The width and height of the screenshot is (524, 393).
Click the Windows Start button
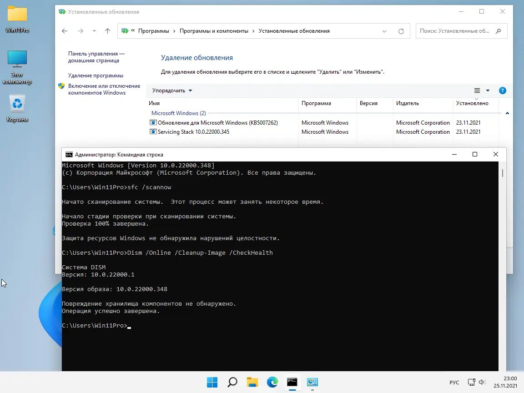[212, 383]
